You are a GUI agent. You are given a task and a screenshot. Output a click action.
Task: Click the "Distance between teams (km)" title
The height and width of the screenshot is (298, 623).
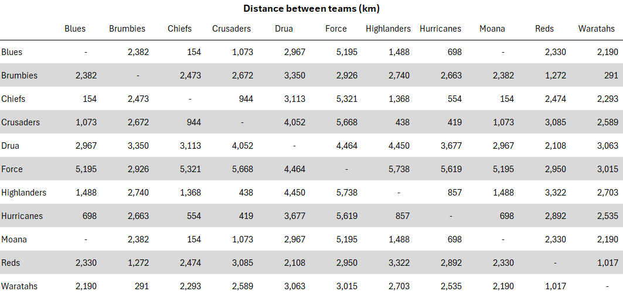click(311, 9)
